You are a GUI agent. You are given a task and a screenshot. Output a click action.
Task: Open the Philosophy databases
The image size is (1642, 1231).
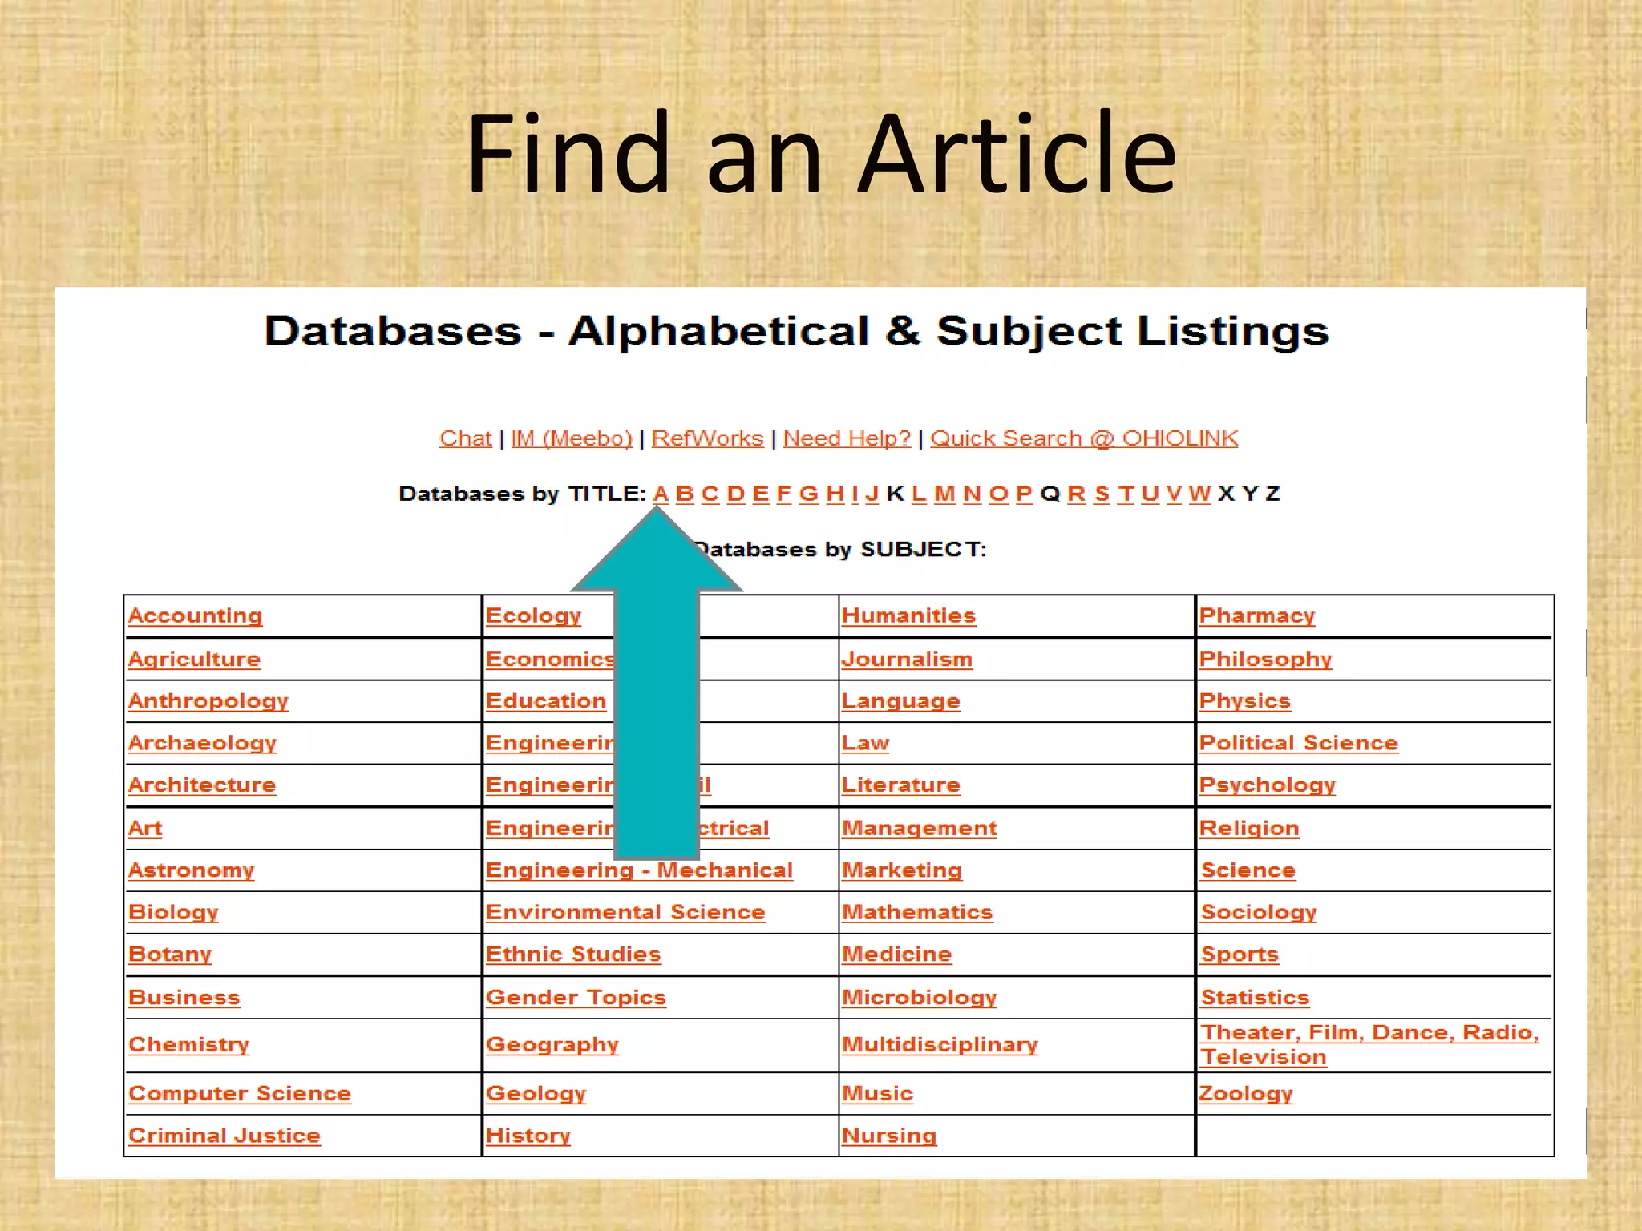[1265, 659]
